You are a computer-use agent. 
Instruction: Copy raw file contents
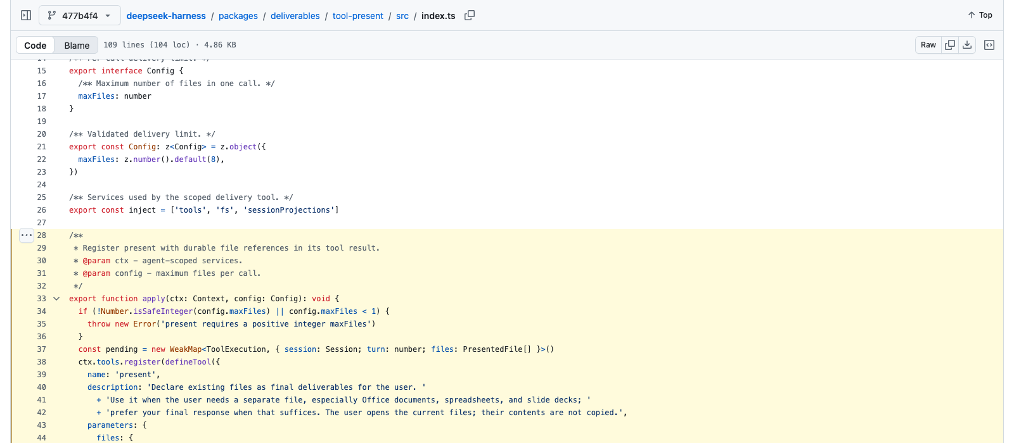tap(950, 45)
